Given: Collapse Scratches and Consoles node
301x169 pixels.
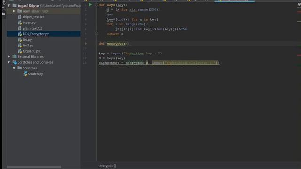Looking at the screenshot, I should coord(9,62).
